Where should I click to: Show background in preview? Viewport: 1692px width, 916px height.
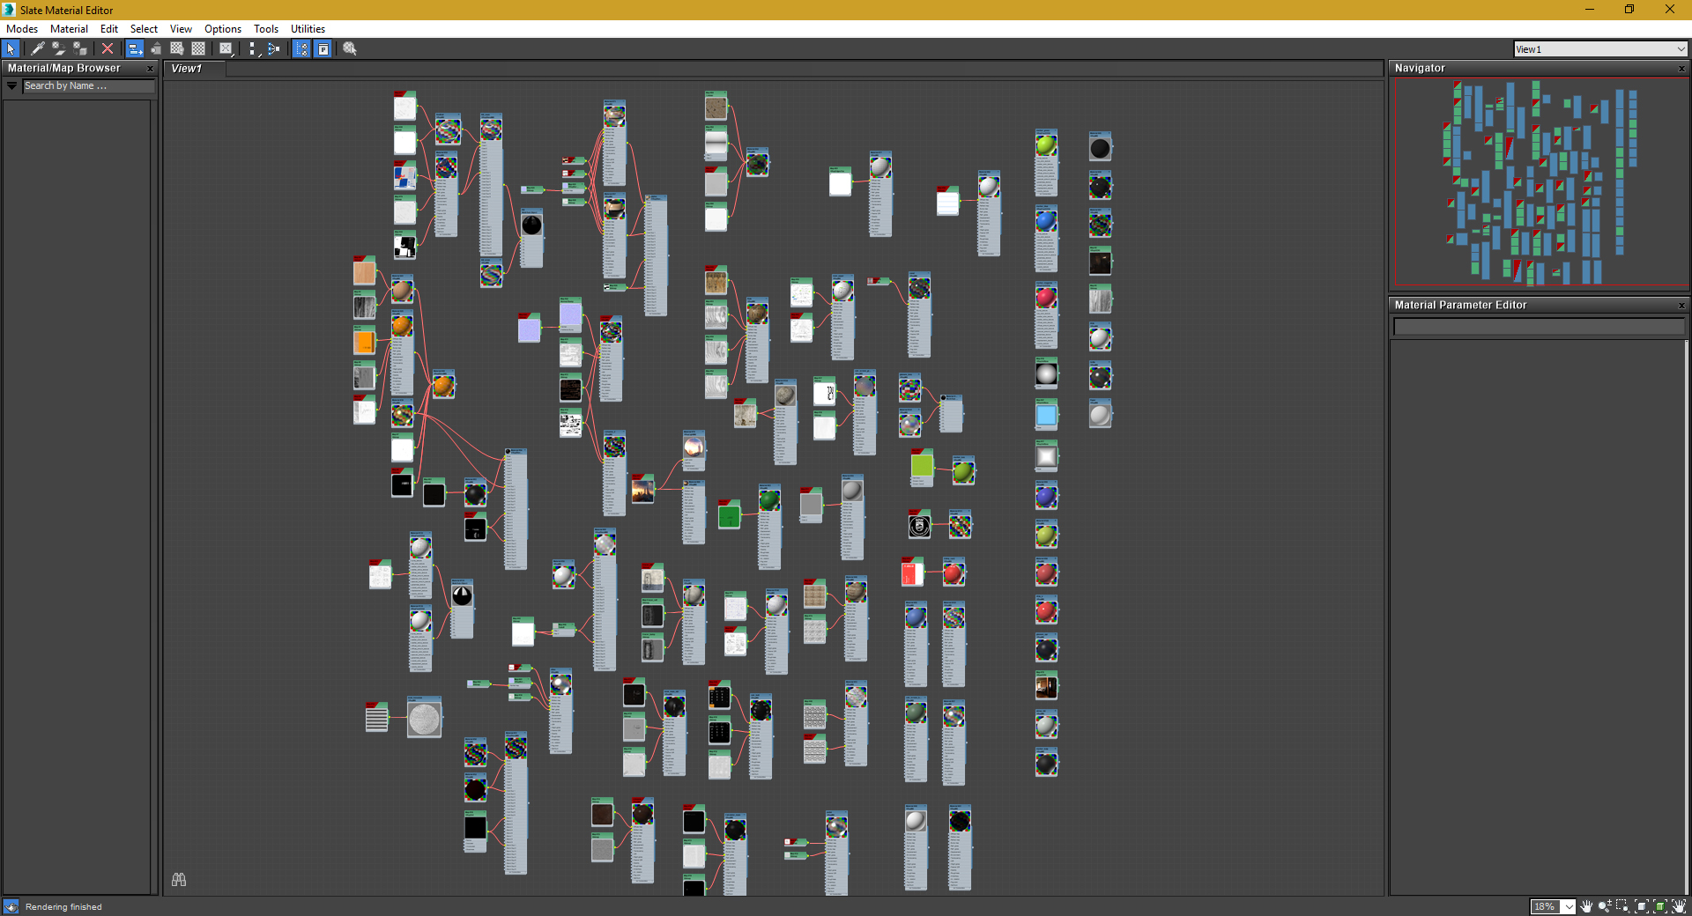pyautogui.click(x=198, y=49)
